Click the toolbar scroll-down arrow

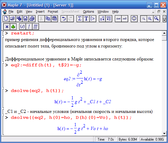click(164, 20)
